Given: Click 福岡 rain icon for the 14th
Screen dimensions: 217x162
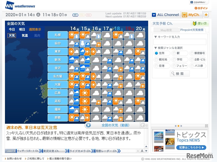Looking at the screenshot, I should [x=74, y=109].
